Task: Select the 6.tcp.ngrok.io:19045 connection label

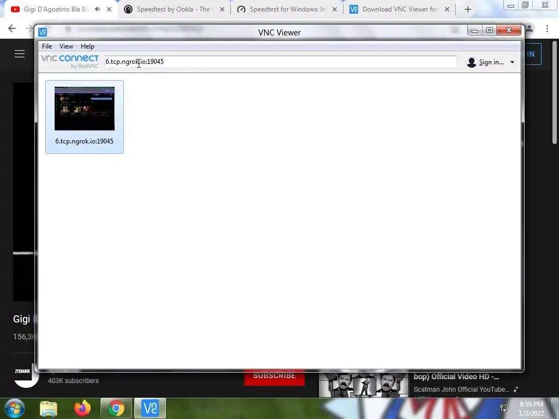Action: pos(84,141)
